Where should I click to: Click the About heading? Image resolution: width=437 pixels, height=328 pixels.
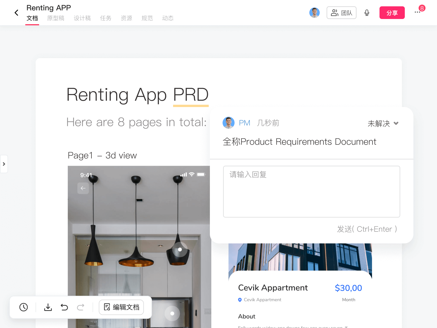247,316
